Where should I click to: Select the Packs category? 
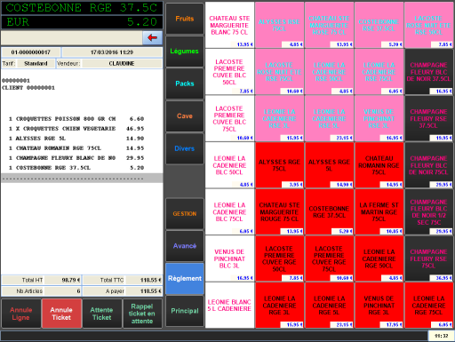185,84
